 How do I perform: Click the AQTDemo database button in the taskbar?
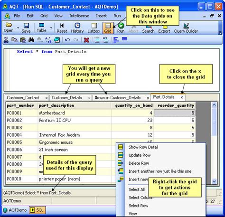coord(15,210)
